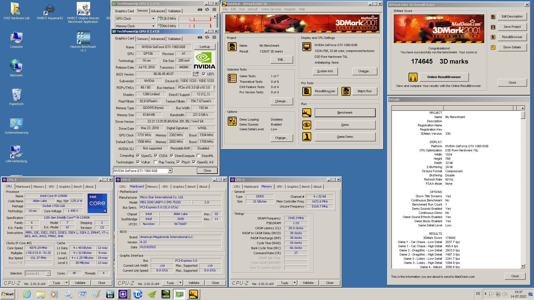Click the 3DMark Game Demo icon
534x300 pixels.
click(x=307, y=137)
